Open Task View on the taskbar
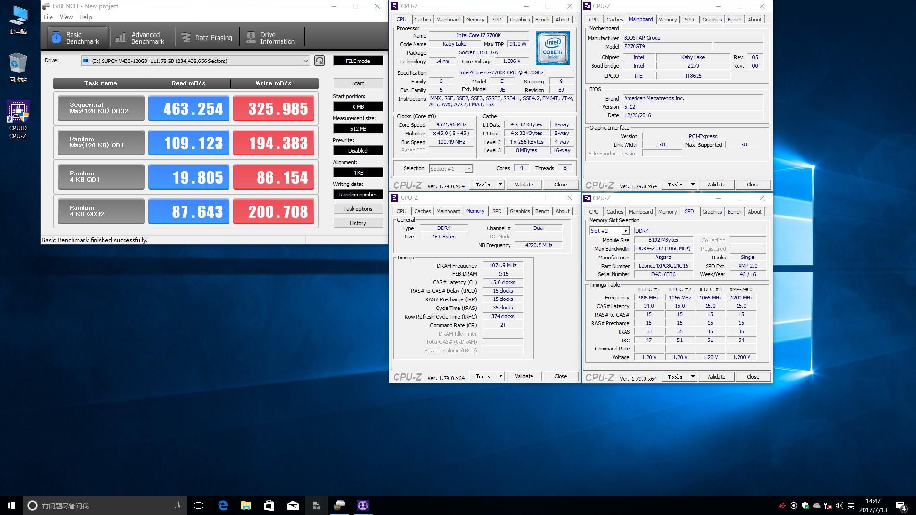The width and height of the screenshot is (916, 515). (x=198, y=505)
